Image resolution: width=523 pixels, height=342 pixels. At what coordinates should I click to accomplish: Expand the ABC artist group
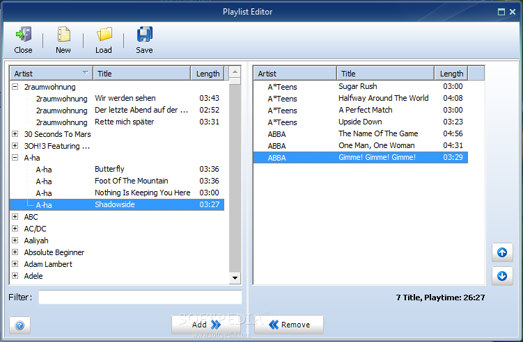pos(15,216)
